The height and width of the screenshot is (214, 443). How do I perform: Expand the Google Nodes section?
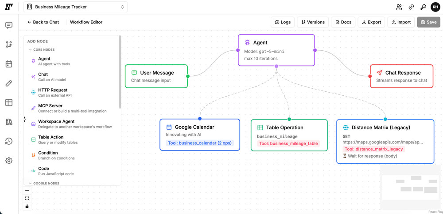(44, 183)
